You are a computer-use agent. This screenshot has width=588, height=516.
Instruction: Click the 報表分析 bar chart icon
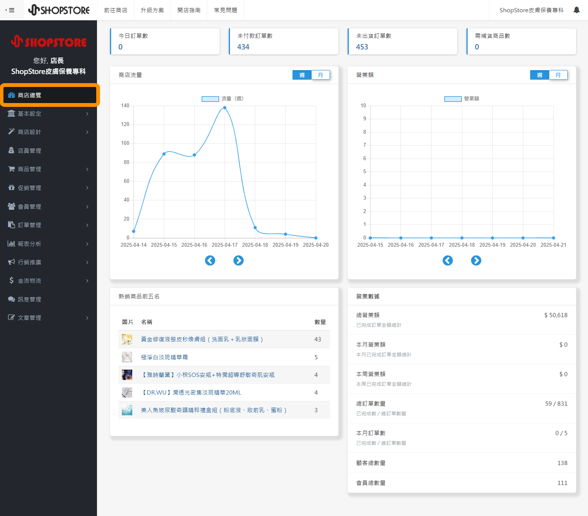(11, 244)
